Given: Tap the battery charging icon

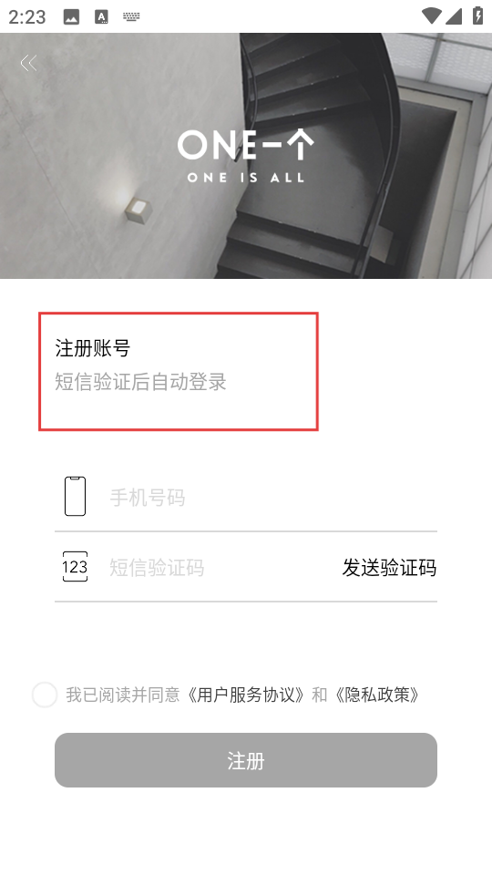Looking at the screenshot, I should (478, 15).
